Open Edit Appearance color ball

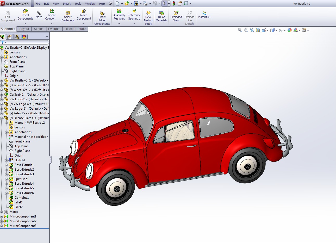pyautogui.click(x=289, y=30)
